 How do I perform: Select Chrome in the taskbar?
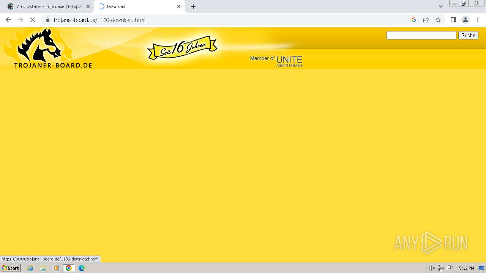69,268
